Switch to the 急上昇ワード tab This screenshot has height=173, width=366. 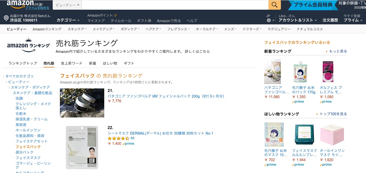click(x=72, y=63)
